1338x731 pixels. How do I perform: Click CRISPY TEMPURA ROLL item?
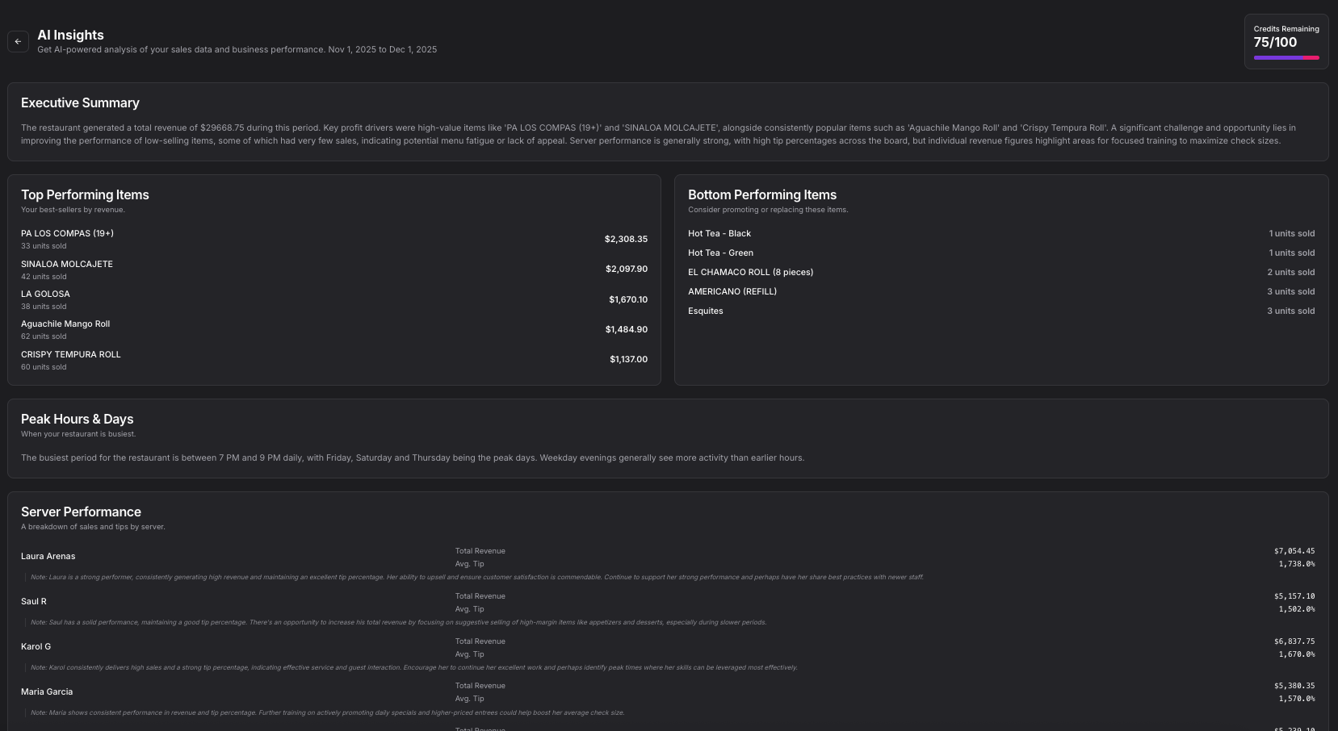[x=70, y=354]
